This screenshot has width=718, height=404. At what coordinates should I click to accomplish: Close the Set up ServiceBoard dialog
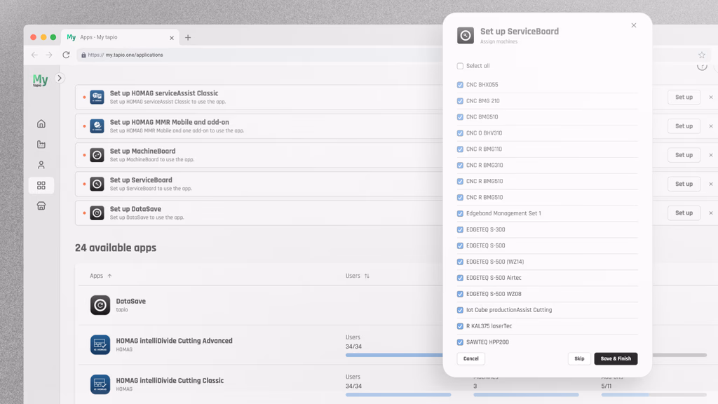coord(633,25)
